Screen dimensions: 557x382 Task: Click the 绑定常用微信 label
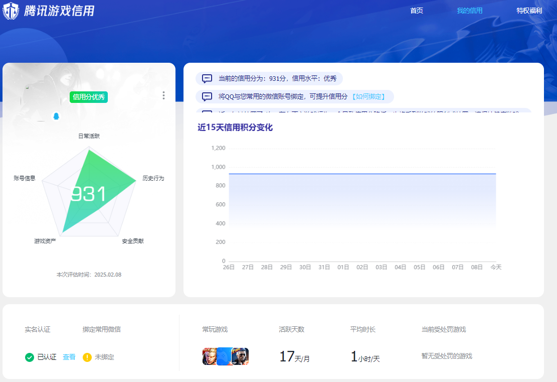102,330
